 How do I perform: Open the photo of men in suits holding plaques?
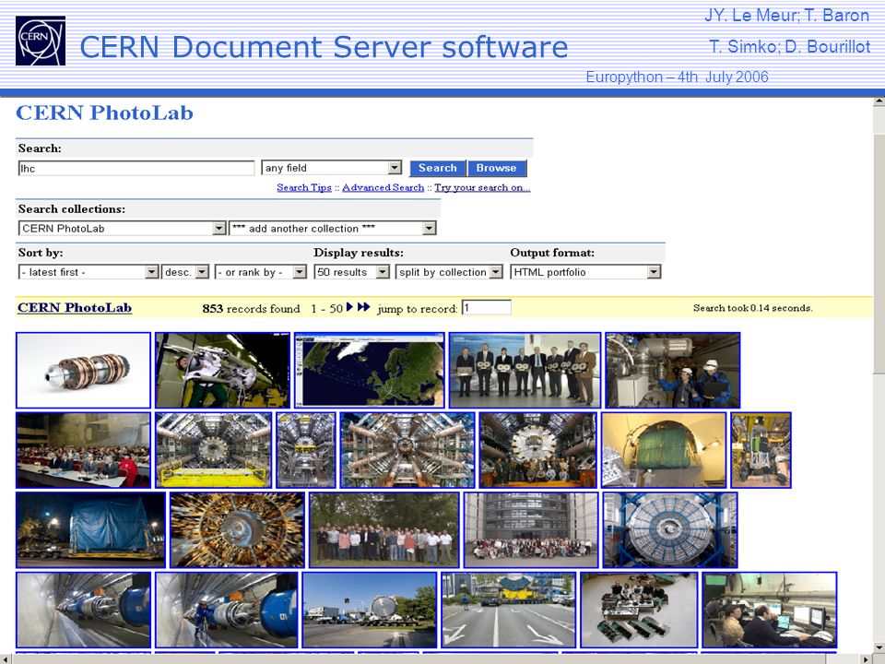[525, 371]
